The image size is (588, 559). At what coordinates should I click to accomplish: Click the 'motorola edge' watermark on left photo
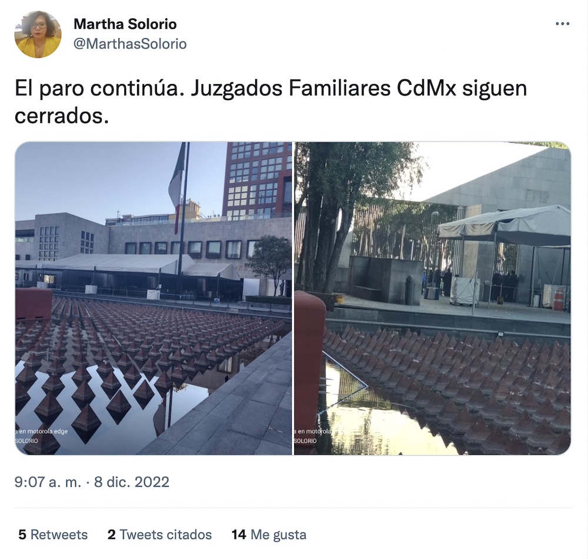(x=41, y=431)
